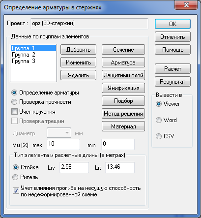Screen dimensions: 201x218
Task: Enable the Учет кручения checkbox
Action: tap(14, 112)
